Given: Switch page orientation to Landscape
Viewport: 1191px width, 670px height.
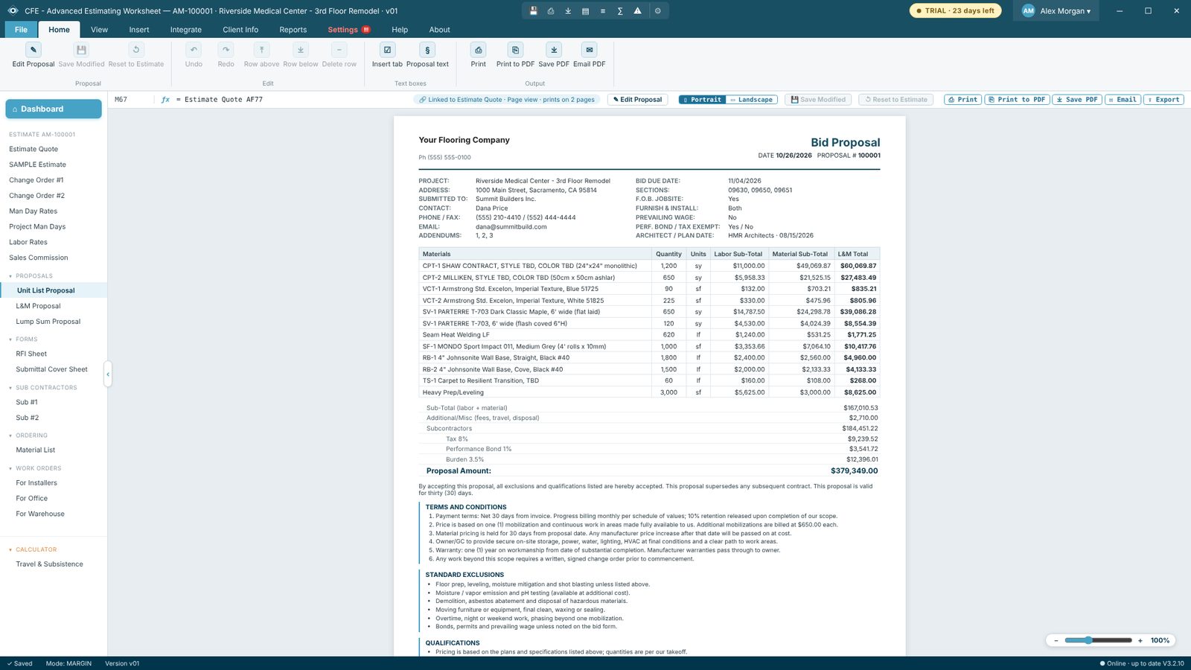Looking at the screenshot, I should click(752, 100).
